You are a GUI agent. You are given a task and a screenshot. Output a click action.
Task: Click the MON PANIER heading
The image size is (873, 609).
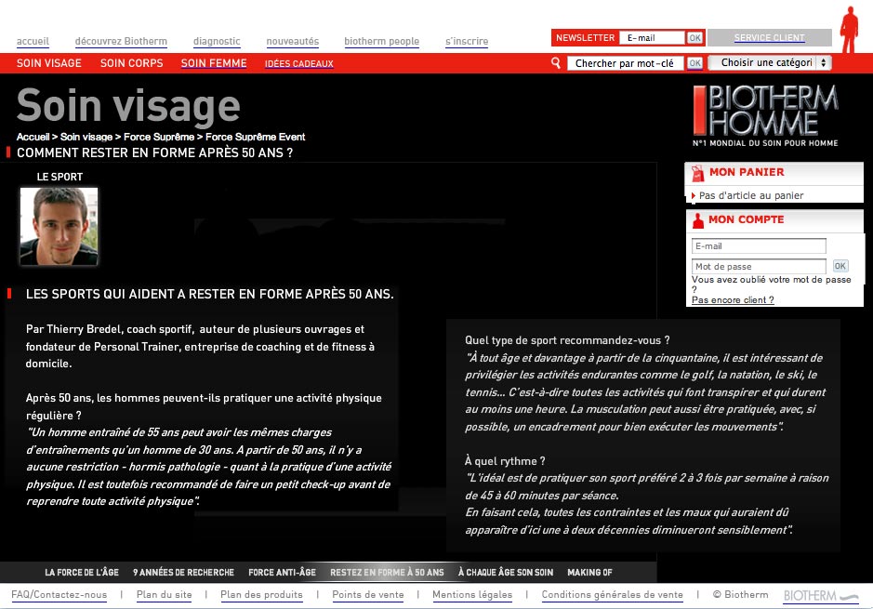747,173
